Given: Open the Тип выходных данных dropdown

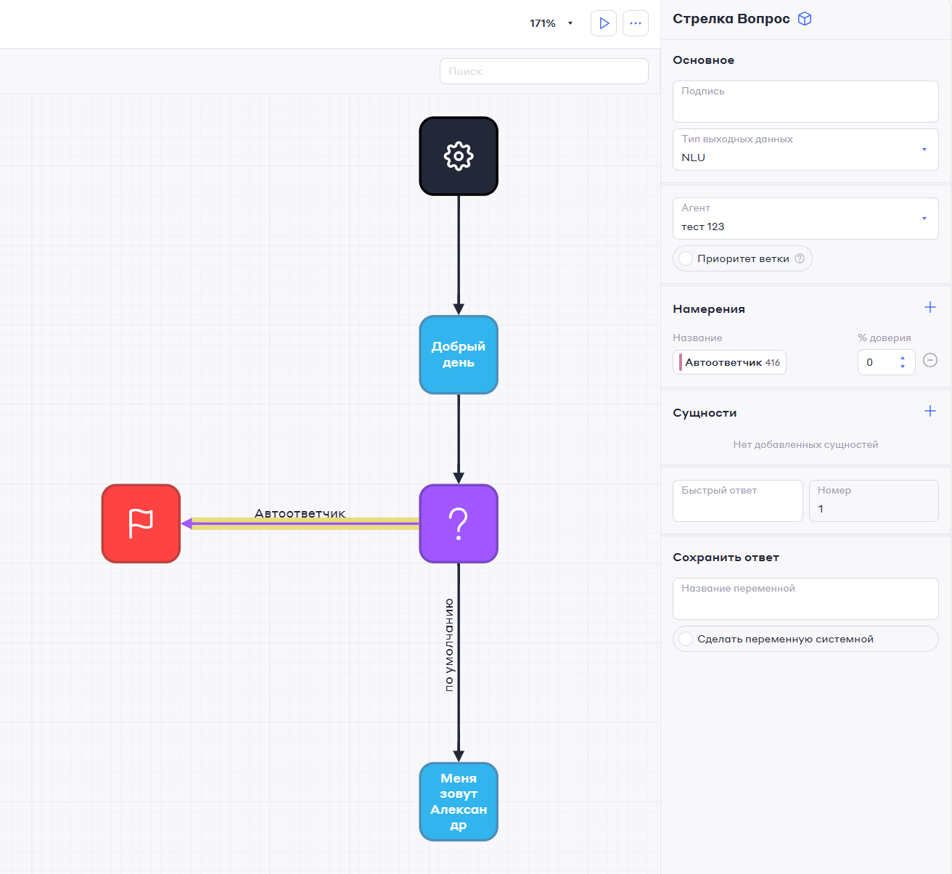Looking at the screenshot, I should tap(805, 150).
